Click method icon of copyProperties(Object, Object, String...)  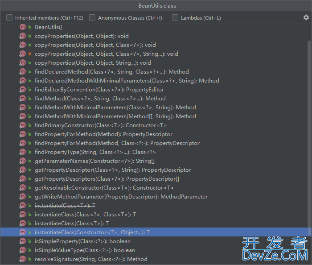[x=23, y=62]
